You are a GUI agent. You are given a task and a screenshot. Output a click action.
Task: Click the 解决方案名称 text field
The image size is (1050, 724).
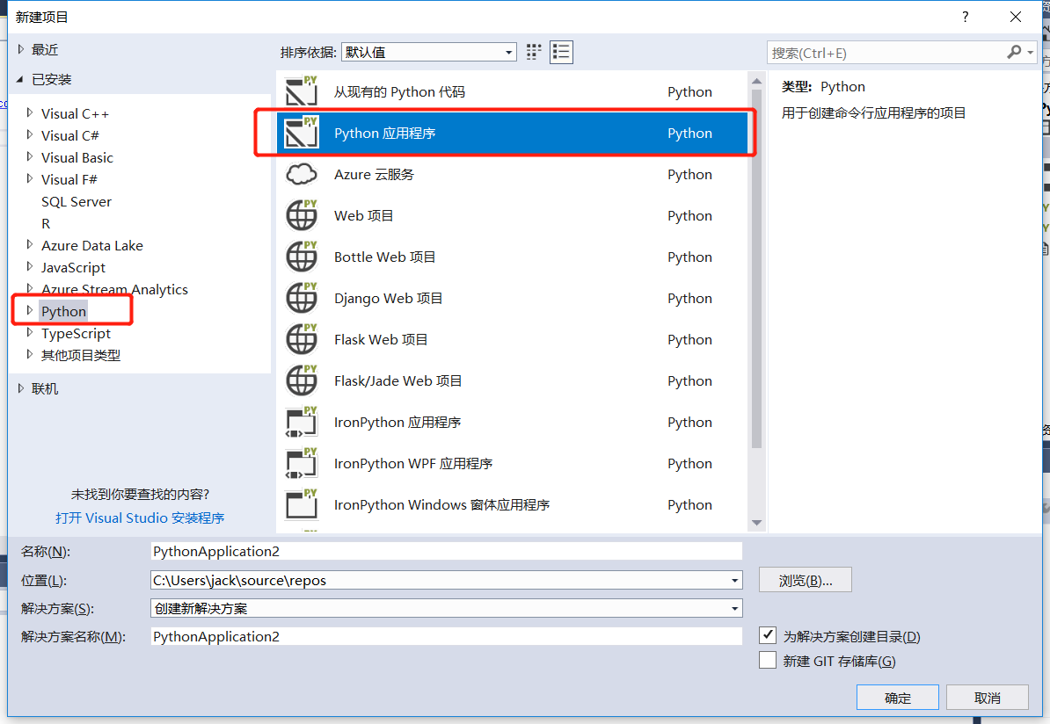447,636
